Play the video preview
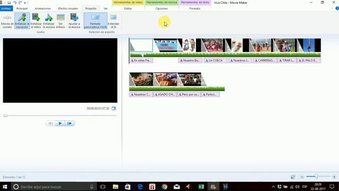 (60, 124)
